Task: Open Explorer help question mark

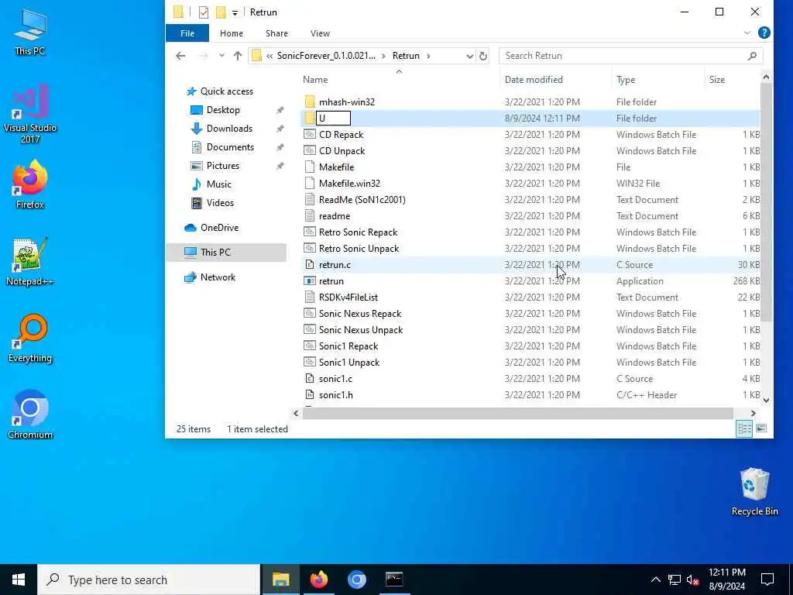Action: (764, 33)
